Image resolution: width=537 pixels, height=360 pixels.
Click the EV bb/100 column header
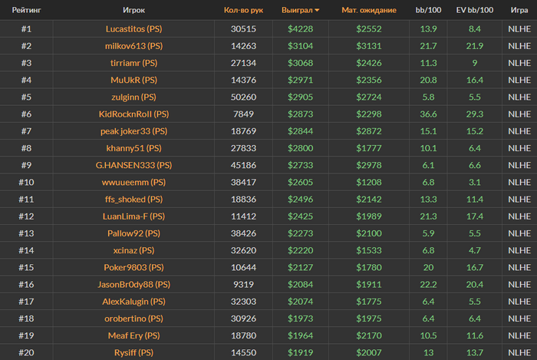tap(475, 11)
